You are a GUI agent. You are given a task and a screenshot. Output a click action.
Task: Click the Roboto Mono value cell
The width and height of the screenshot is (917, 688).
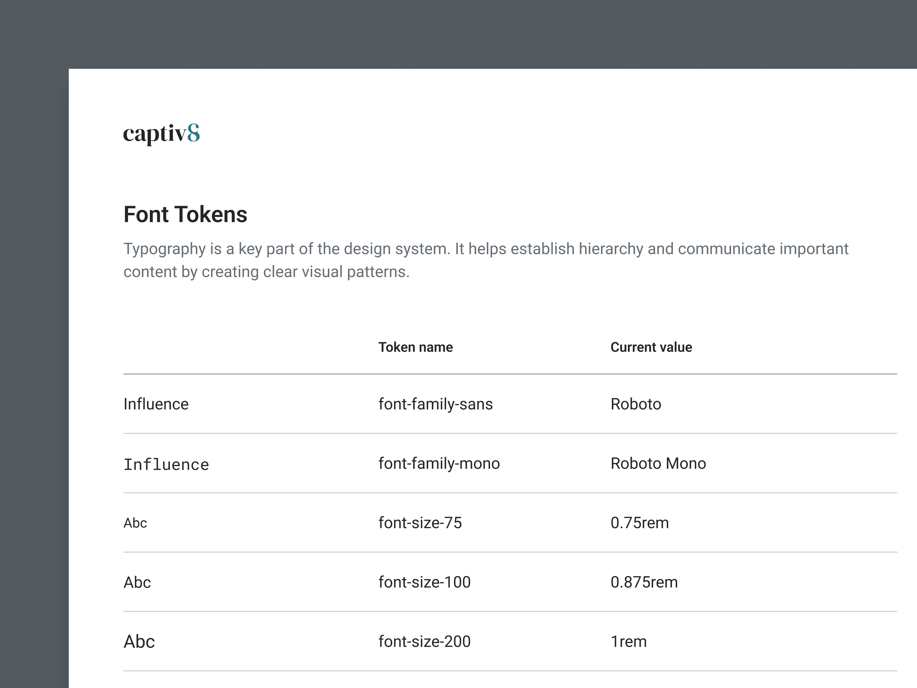click(x=658, y=463)
